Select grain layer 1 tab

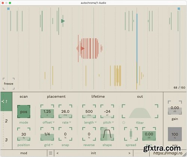point(6,102)
